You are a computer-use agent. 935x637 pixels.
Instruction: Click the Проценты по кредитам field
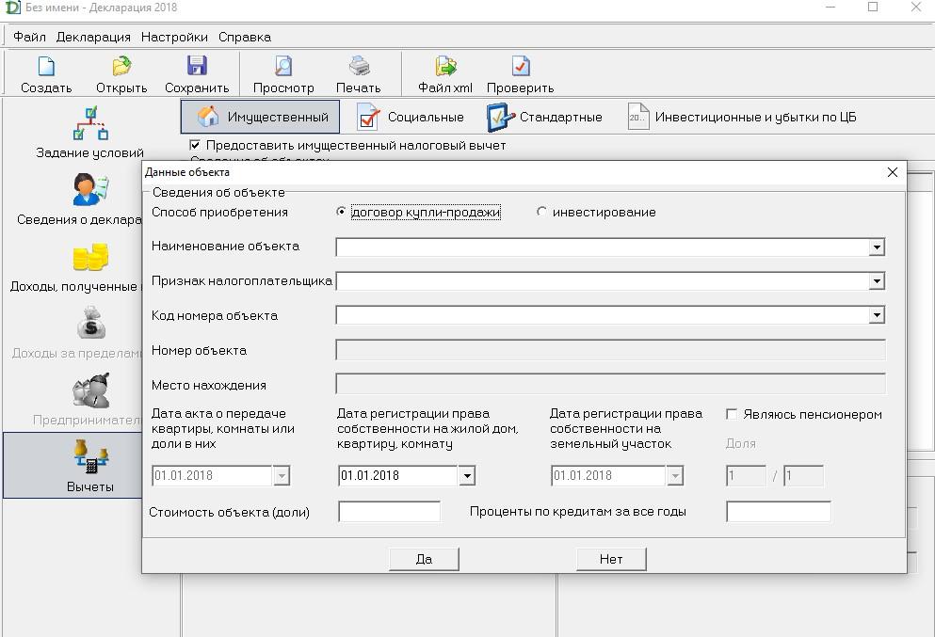pyautogui.click(x=778, y=512)
